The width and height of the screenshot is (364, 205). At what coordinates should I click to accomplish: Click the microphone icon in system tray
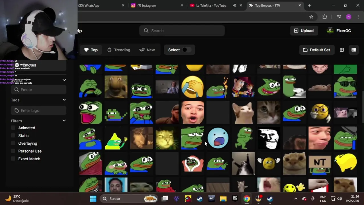point(313,199)
